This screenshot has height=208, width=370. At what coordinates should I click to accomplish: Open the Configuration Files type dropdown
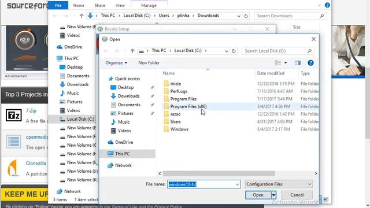[x=279, y=184]
